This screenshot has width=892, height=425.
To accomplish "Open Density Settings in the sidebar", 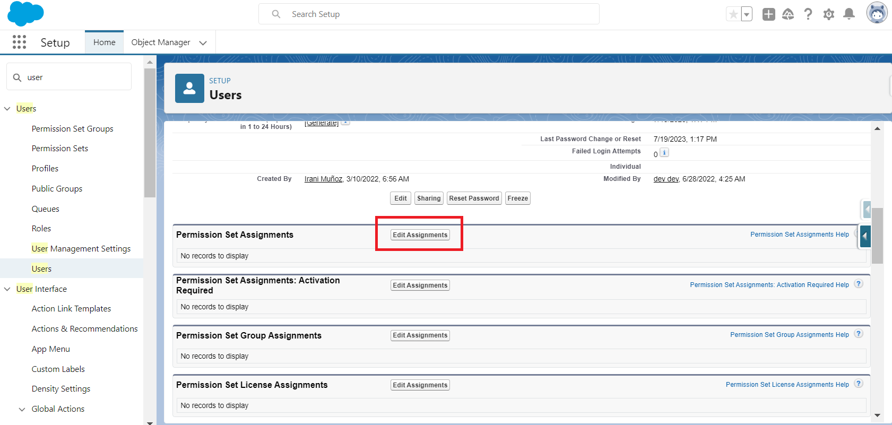I will pyautogui.click(x=61, y=389).
